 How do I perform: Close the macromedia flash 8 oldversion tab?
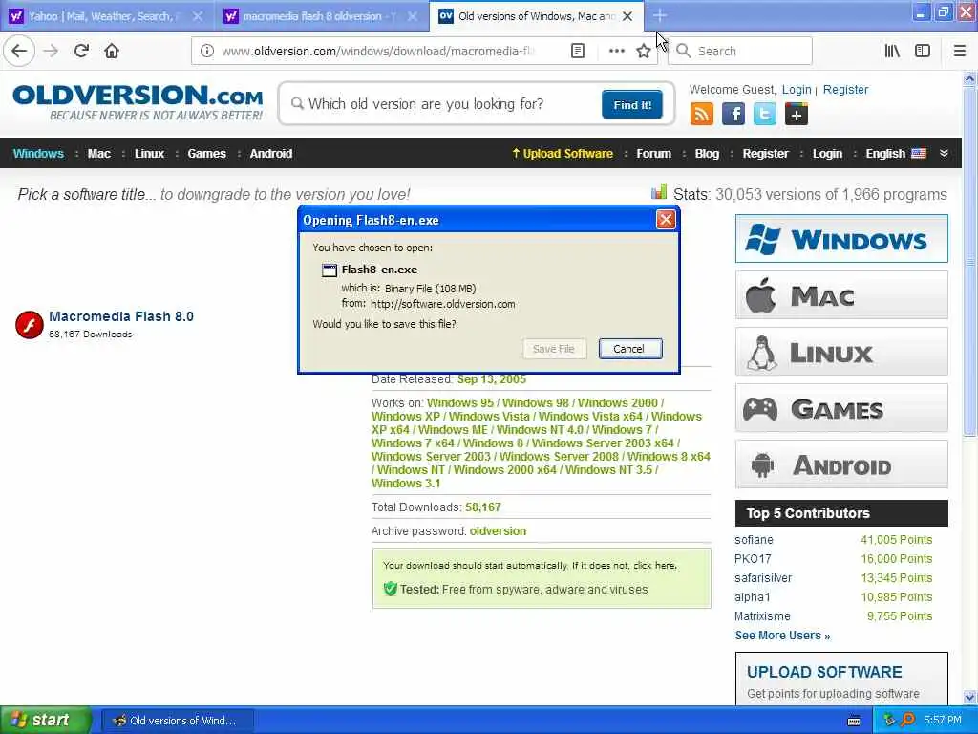point(413,16)
